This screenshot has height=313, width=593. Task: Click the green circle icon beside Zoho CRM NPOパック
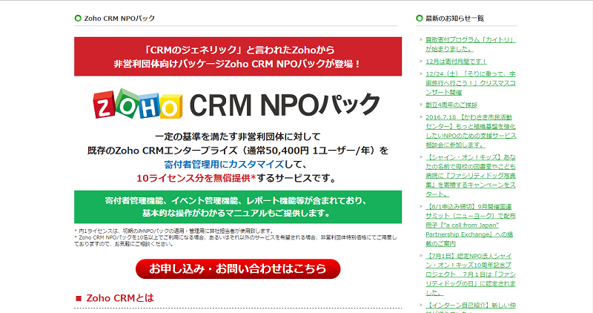coord(78,18)
